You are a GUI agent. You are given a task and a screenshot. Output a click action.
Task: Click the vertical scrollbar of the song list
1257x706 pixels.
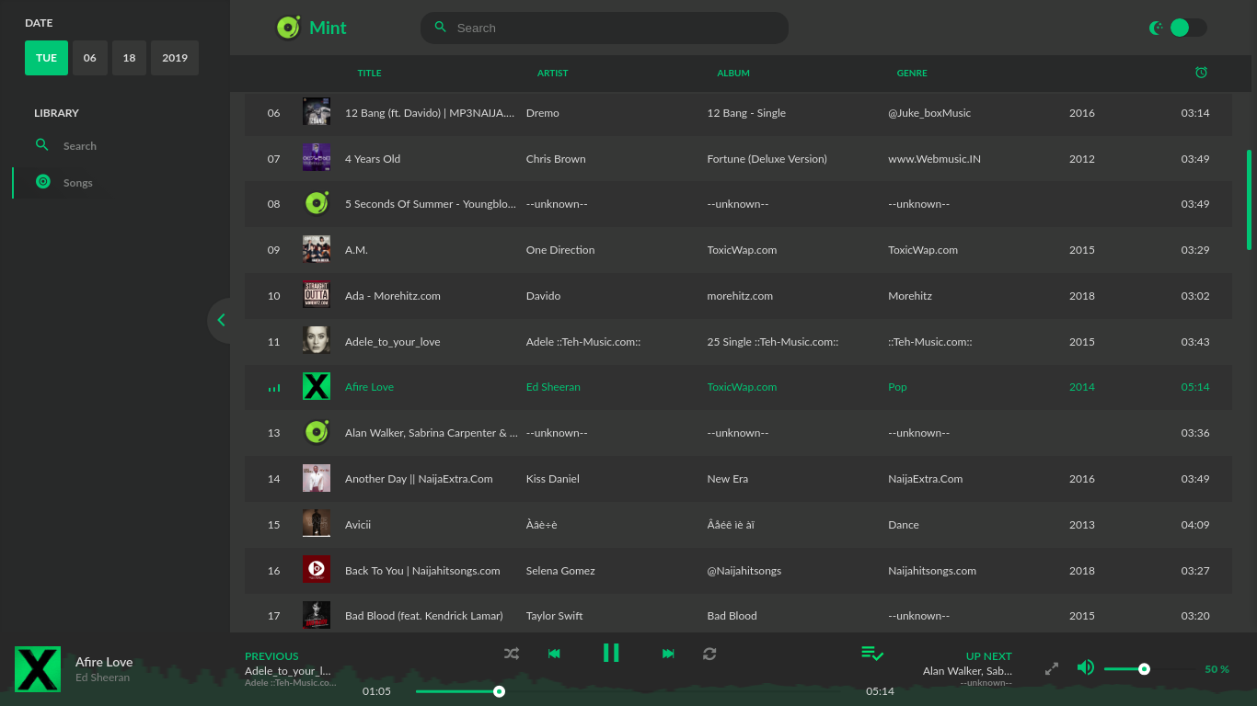[1249, 199]
